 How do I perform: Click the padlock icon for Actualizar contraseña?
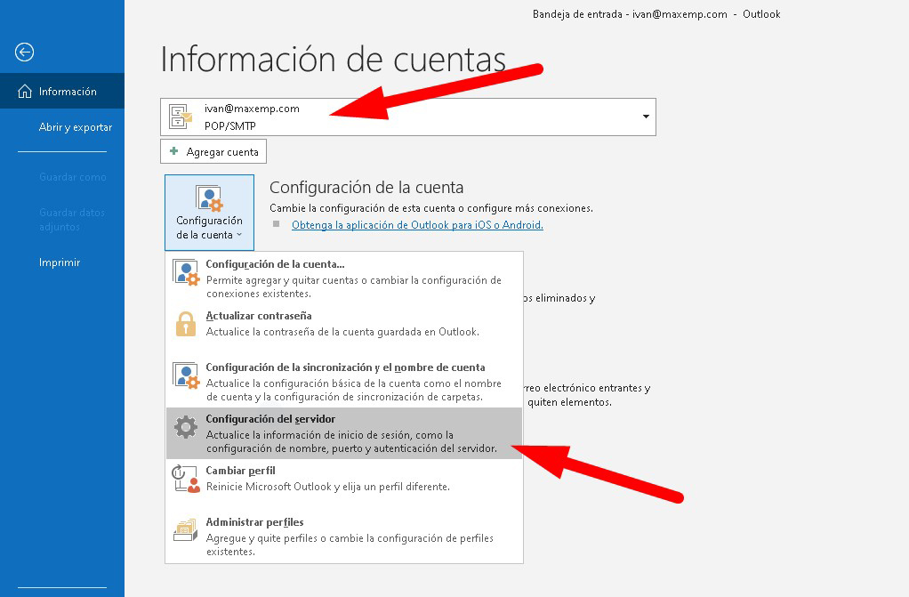185,324
